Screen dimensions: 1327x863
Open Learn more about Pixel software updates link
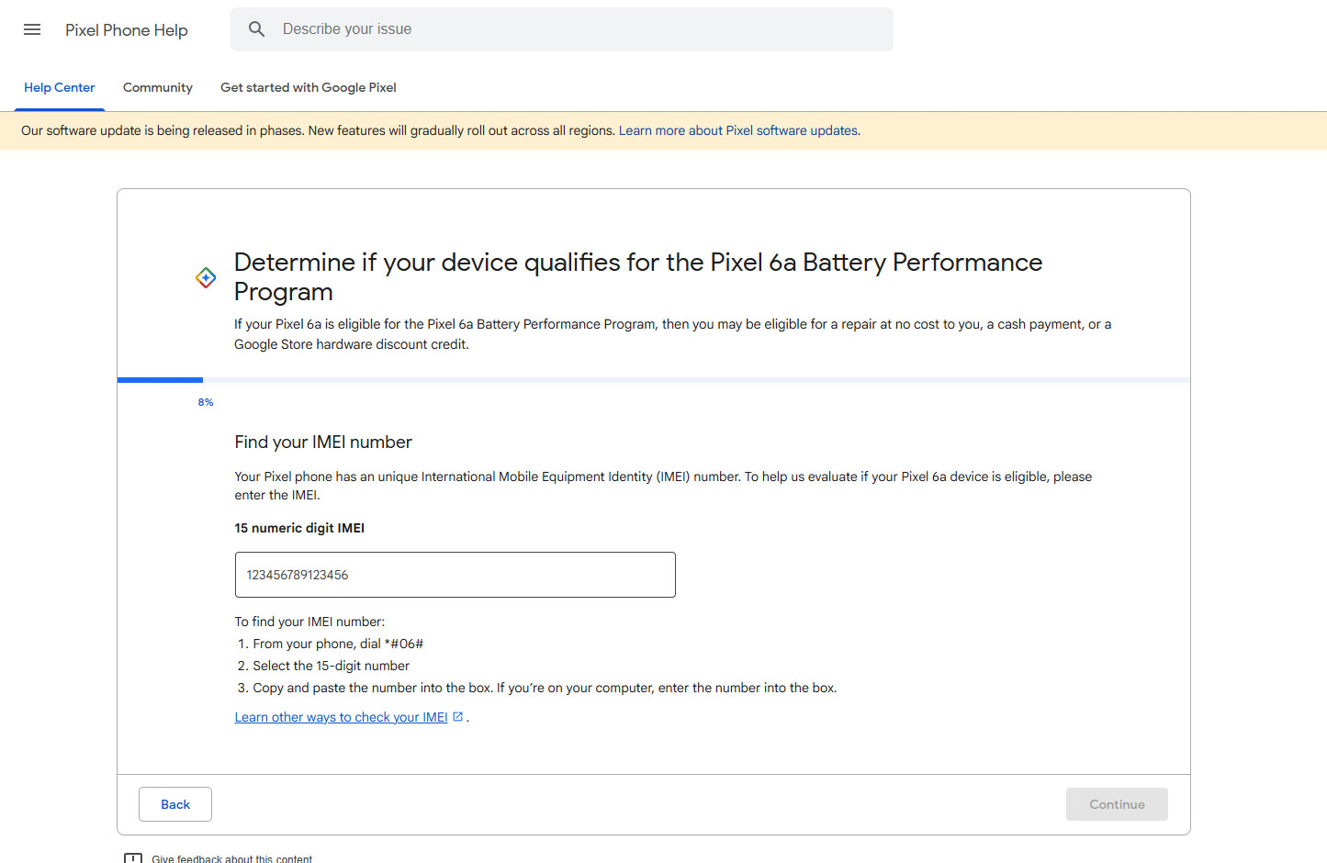pyautogui.click(x=738, y=130)
